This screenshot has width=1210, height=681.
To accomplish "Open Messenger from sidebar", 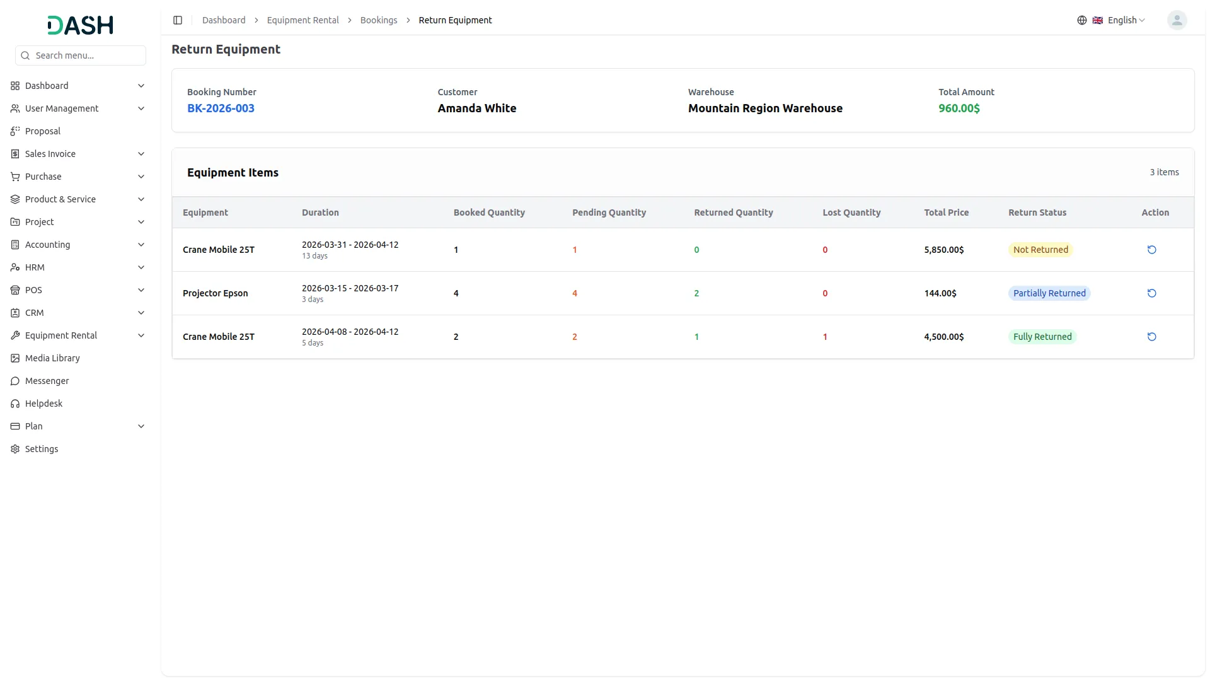I will [x=47, y=381].
